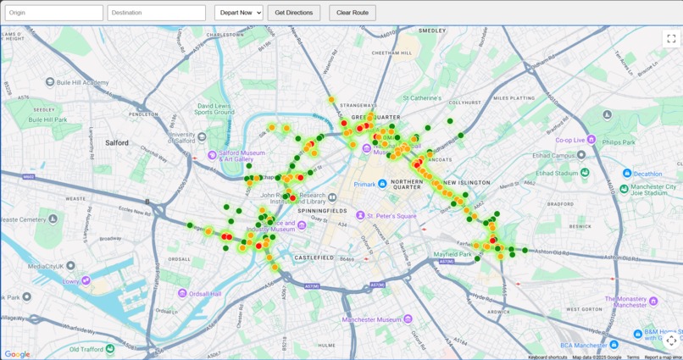This screenshot has width=683, height=360.
Task: Click the Get Directions button
Action: (x=293, y=13)
